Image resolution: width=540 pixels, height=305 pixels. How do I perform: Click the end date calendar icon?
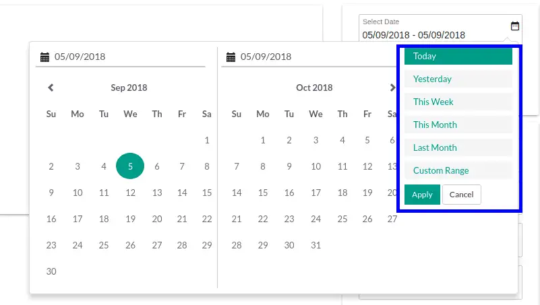point(231,57)
